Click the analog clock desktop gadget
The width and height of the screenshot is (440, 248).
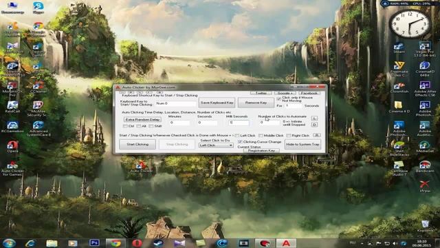[x=410, y=24]
